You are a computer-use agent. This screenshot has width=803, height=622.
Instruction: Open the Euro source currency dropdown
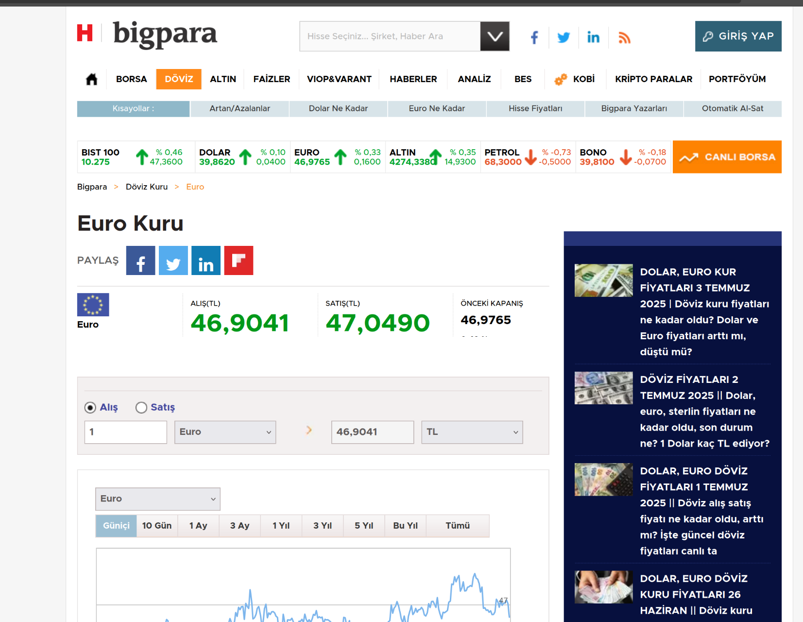tap(225, 432)
